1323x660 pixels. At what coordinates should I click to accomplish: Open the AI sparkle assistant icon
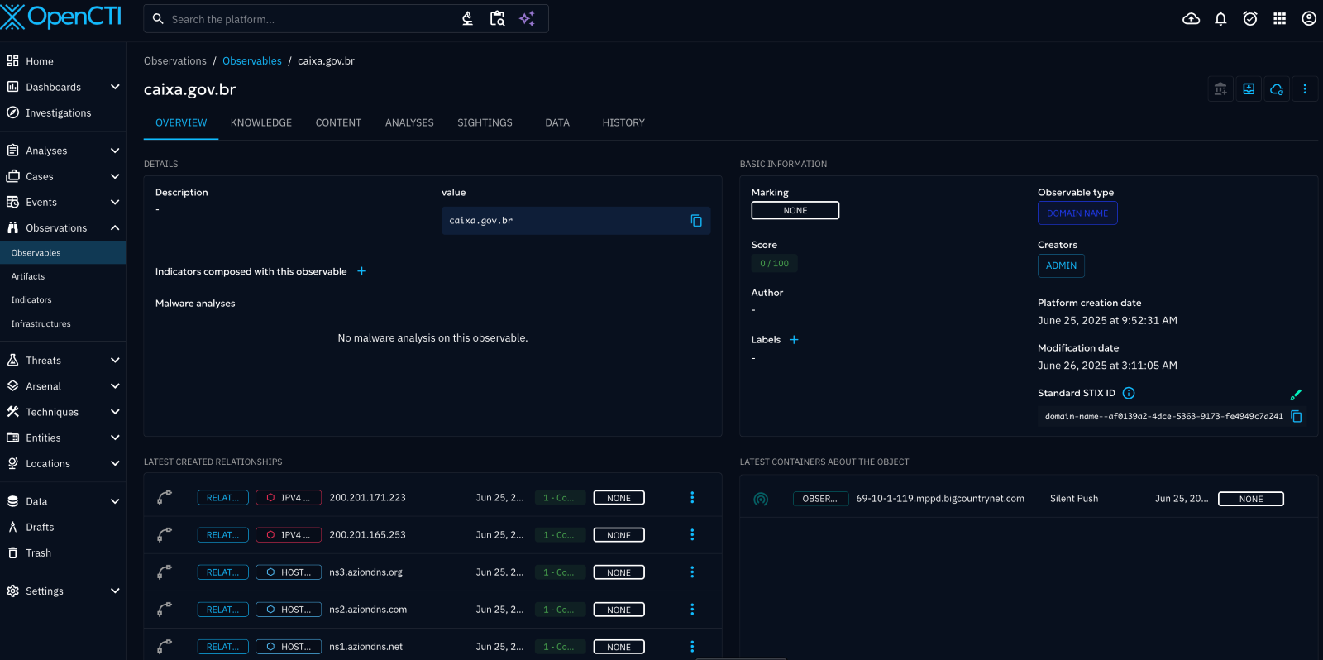coord(527,19)
